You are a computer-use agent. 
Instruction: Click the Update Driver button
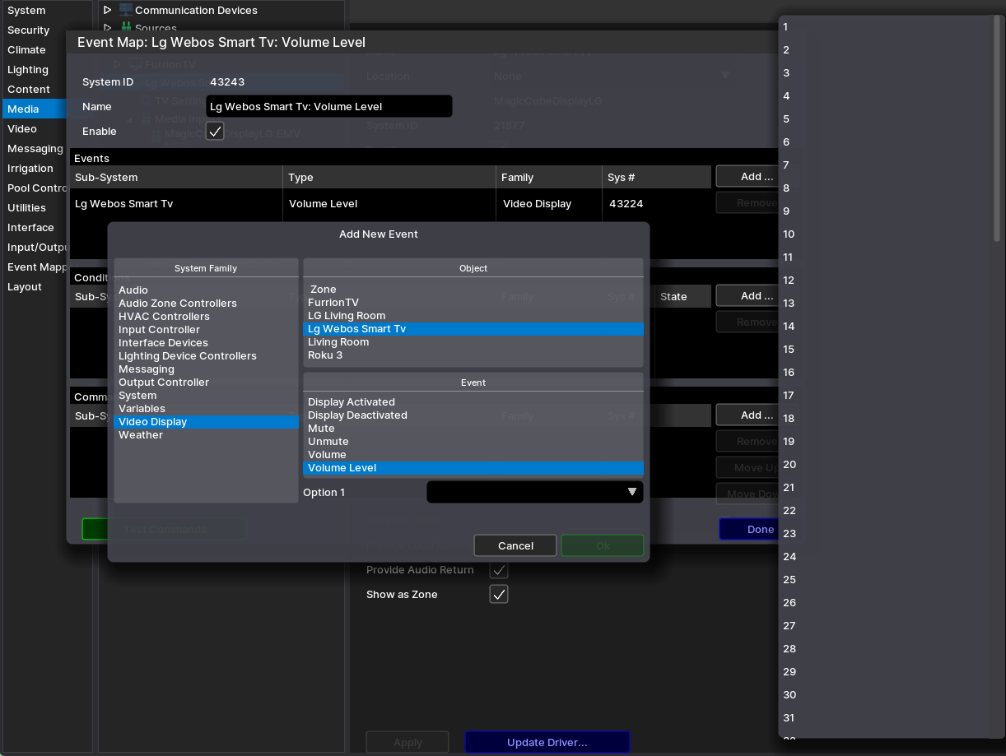coord(547,742)
